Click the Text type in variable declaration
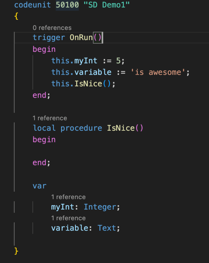 tap(107, 228)
